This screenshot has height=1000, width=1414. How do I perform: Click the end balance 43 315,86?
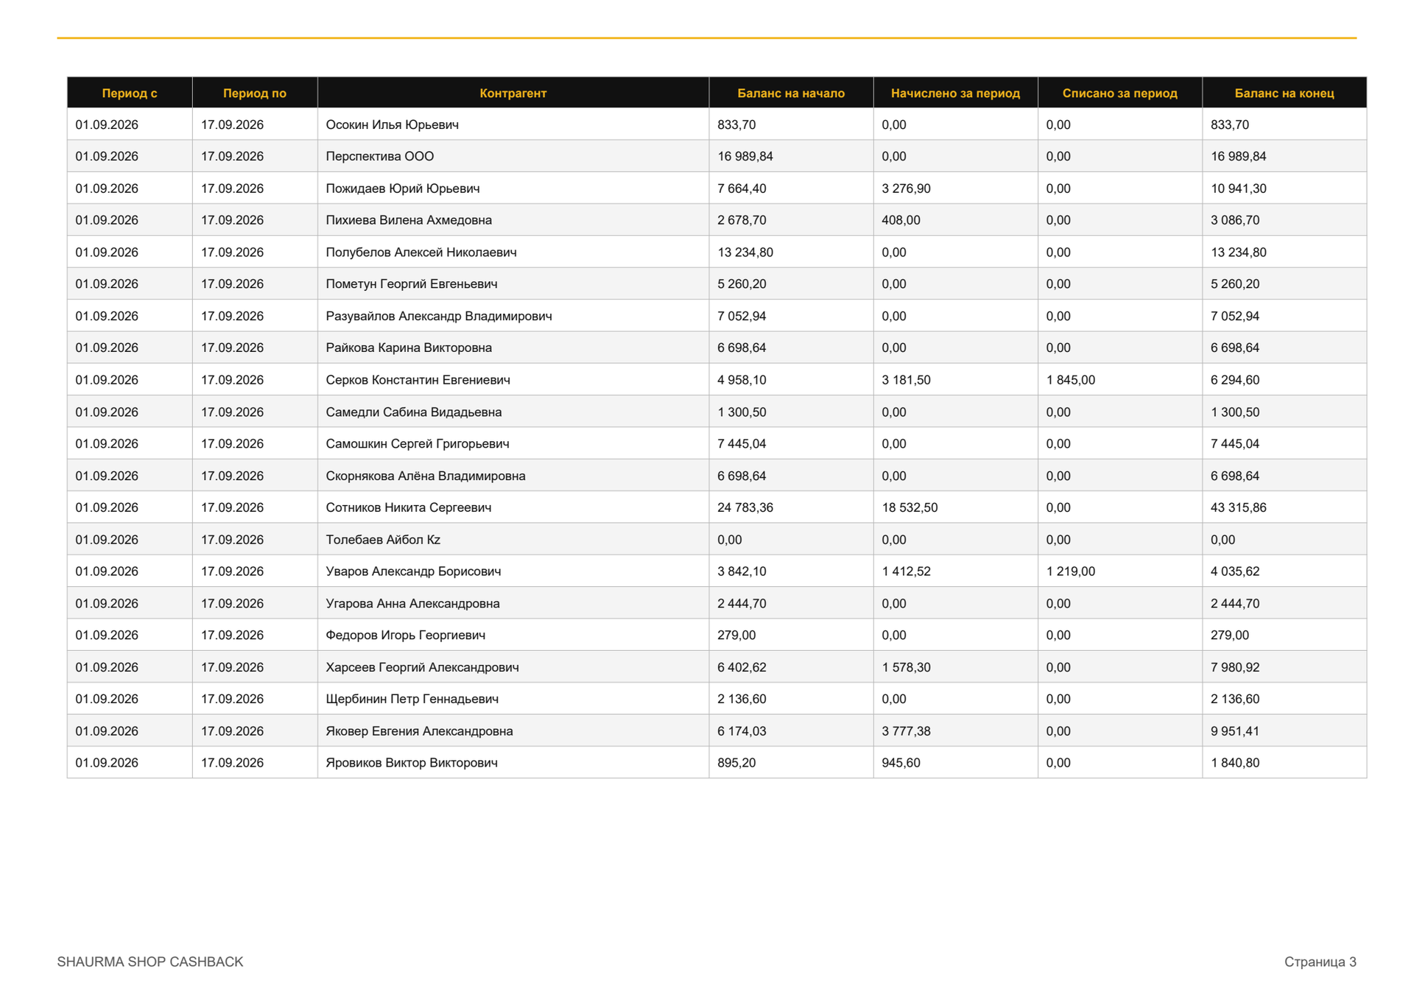point(1238,507)
